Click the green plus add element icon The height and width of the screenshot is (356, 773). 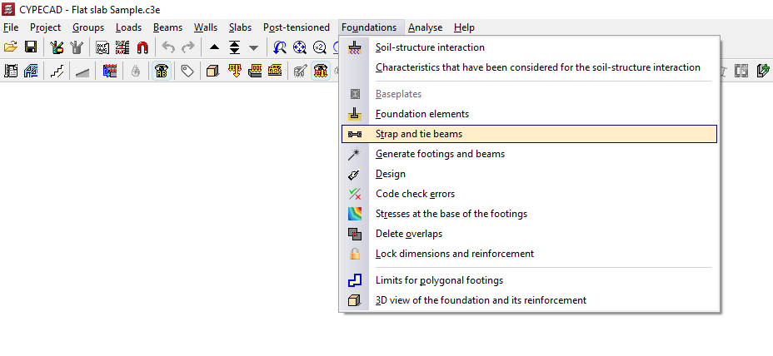(763, 71)
